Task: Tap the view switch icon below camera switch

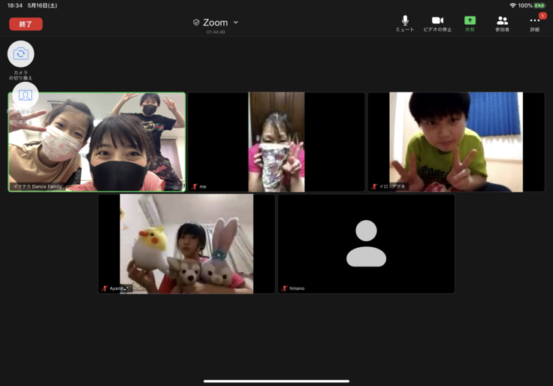Action: [x=26, y=95]
